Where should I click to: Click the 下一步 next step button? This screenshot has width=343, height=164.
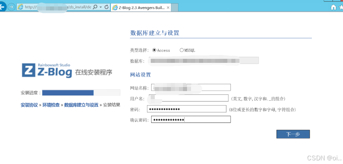point(293,134)
